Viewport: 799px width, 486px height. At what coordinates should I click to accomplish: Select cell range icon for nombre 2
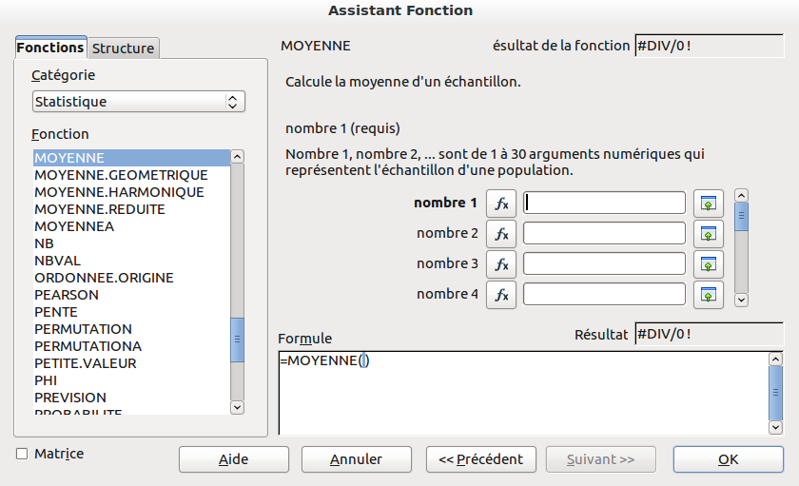[x=708, y=234]
